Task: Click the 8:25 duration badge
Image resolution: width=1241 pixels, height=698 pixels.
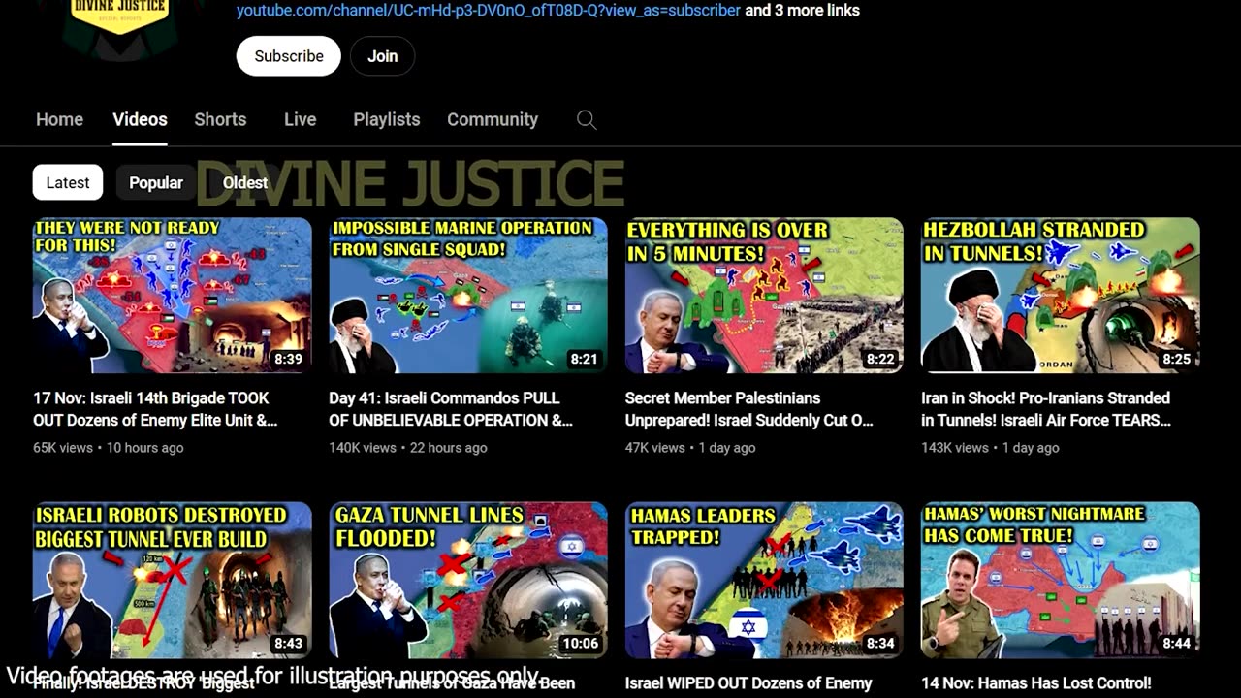Action: pyautogui.click(x=1176, y=359)
